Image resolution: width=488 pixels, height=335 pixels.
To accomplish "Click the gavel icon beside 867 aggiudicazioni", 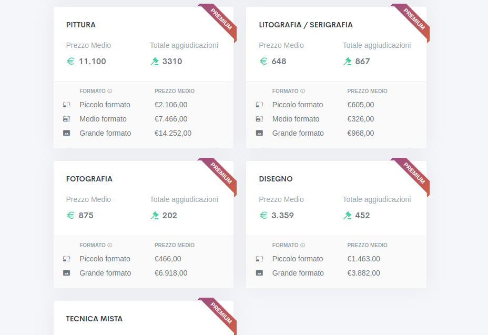I will click(347, 62).
